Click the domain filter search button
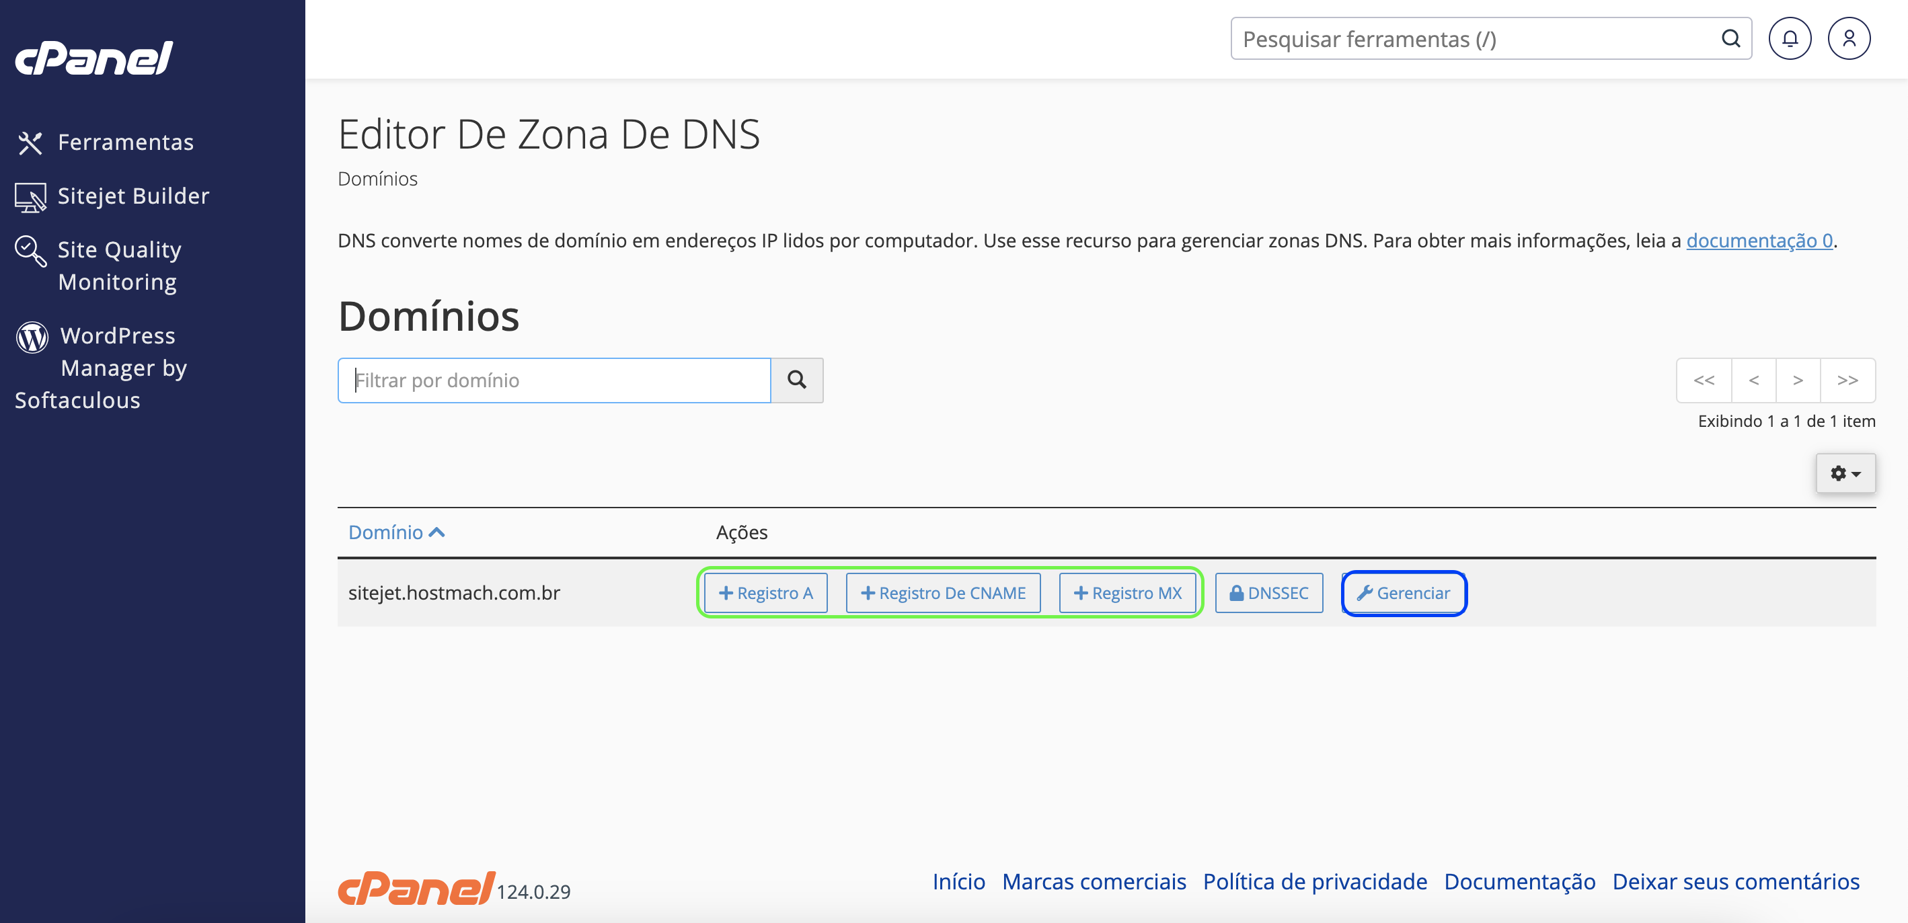Screen dimensions: 1908x923 click(797, 380)
